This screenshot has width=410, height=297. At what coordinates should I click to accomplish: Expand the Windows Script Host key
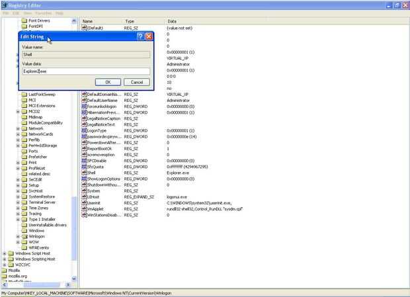point(5,253)
